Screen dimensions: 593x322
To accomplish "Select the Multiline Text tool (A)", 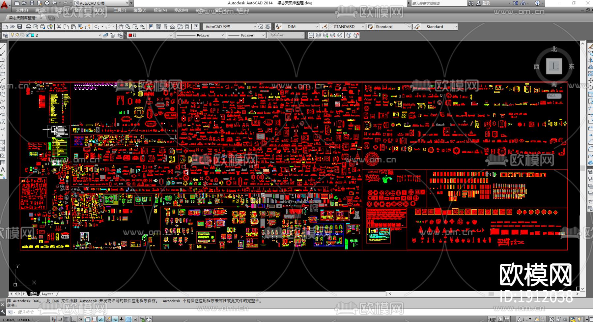I will tap(3, 169).
